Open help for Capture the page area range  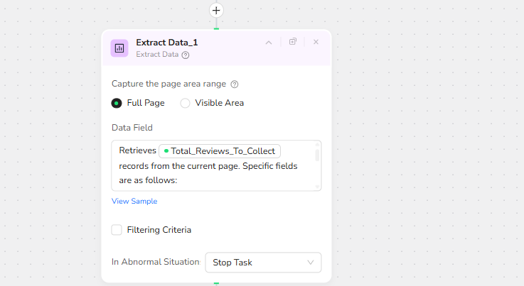click(x=235, y=84)
